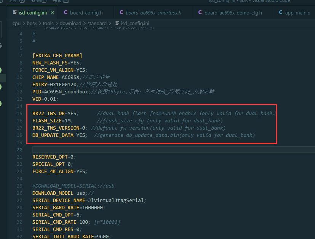Click line number 7 in the gutter
The height and width of the screenshot is (239, 315).
(x=21, y=56)
